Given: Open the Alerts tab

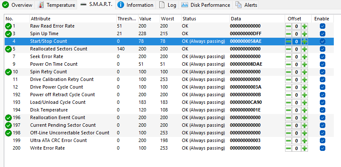Looking at the screenshot, I should pos(246,5).
